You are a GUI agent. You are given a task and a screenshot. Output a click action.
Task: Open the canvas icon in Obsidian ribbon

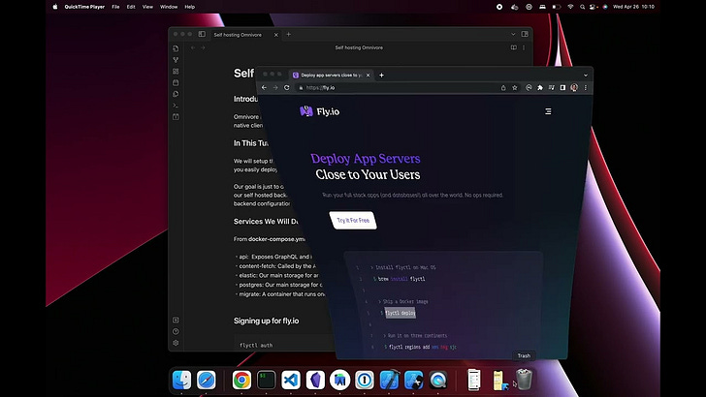click(176, 71)
